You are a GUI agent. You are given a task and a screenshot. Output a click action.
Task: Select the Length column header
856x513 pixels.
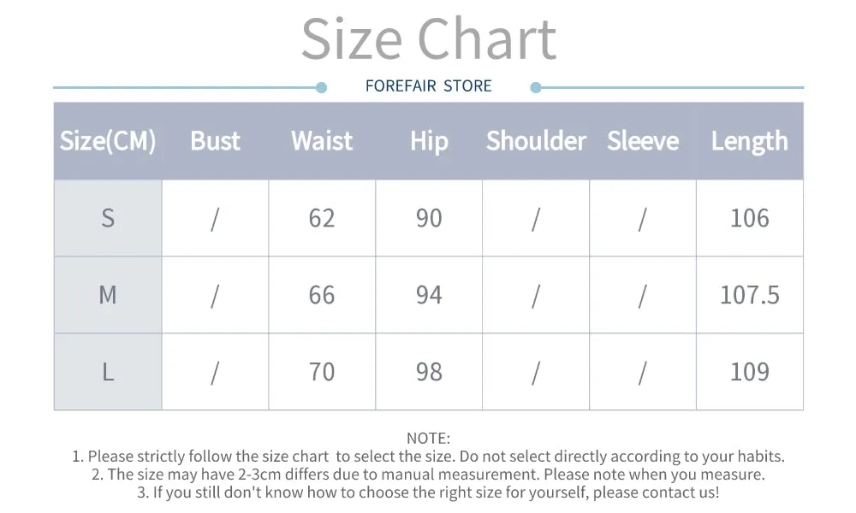[x=750, y=142]
